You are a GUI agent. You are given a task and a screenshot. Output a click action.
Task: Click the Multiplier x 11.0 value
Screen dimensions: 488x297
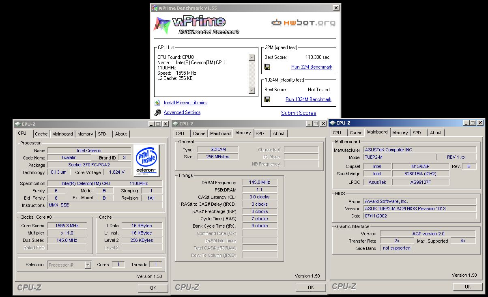(x=67, y=233)
